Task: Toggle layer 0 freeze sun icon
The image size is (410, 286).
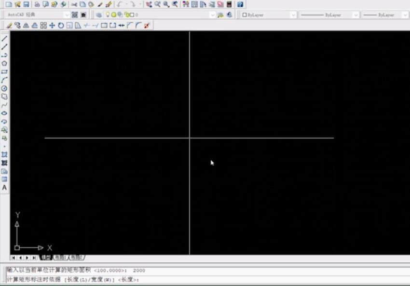Action: pos(114,14)
